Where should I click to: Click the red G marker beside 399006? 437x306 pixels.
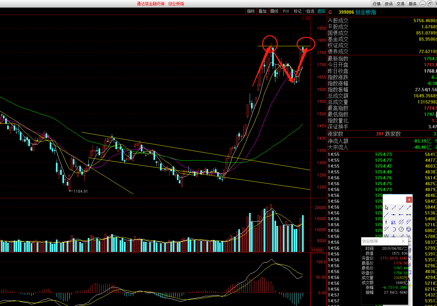coord(330,12)
